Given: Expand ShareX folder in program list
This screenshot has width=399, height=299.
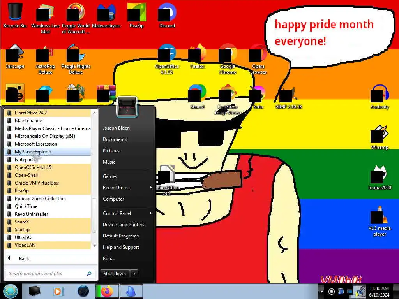Looking at the screenshot, I should pos(47,222).
